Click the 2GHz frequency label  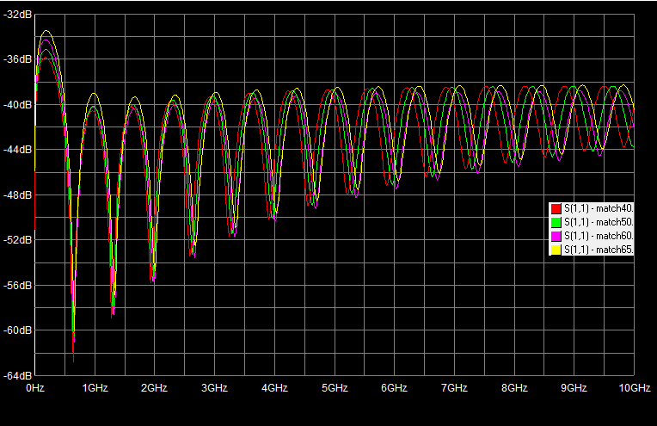[x=154, y=388]
